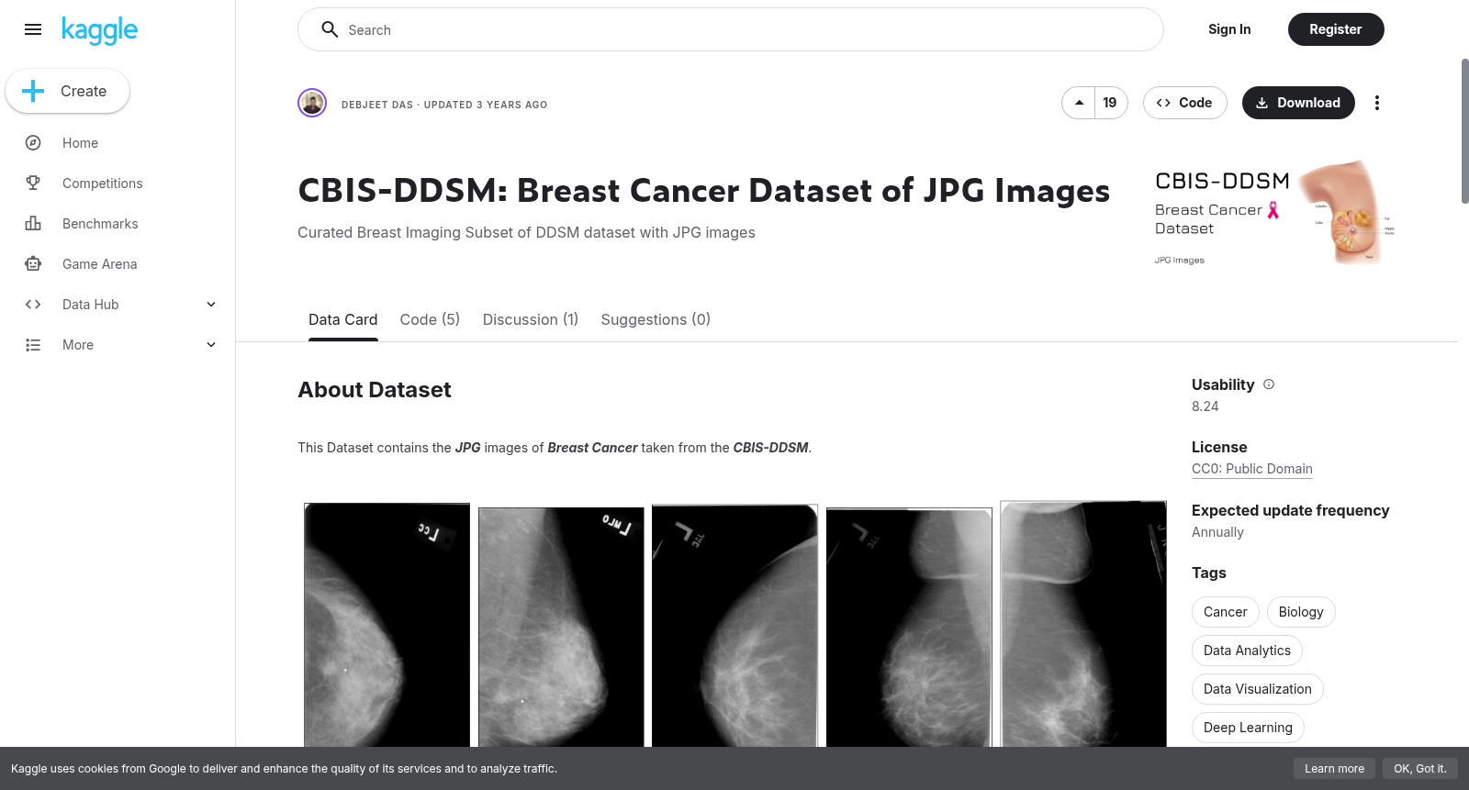The height and width of the screenshot is (790, 1469).
Task: Expand the Data Hub section
Action: coord(211,305)
